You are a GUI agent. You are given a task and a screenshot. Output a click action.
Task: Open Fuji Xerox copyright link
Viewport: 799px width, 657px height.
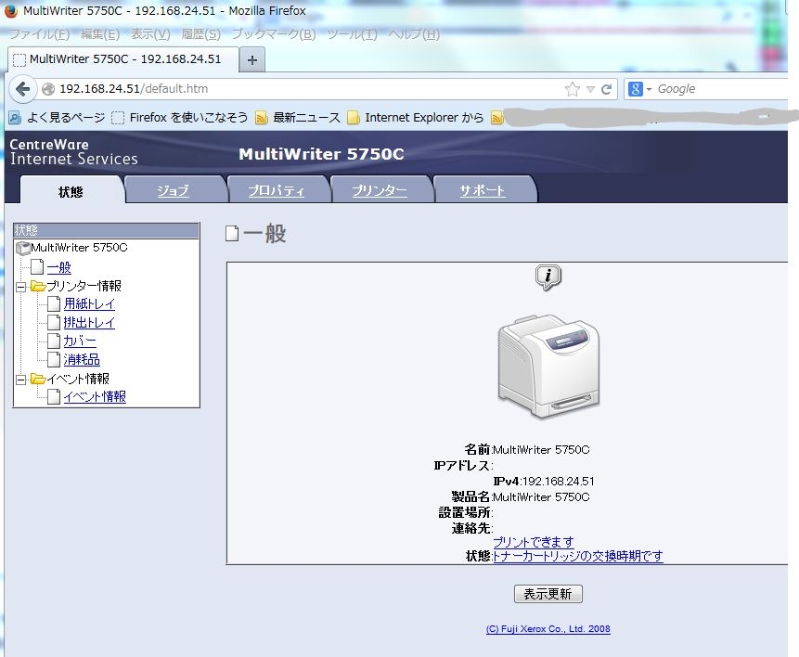tap(548, 629)
